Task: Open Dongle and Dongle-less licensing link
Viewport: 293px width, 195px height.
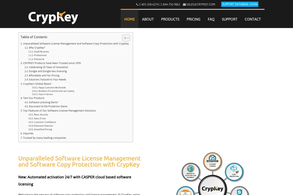Action: point(46,71)
